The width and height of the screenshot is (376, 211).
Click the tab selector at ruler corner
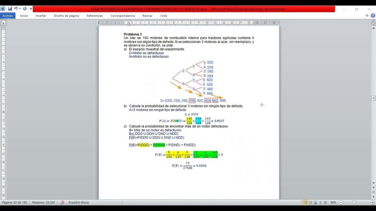coord(3,23)
